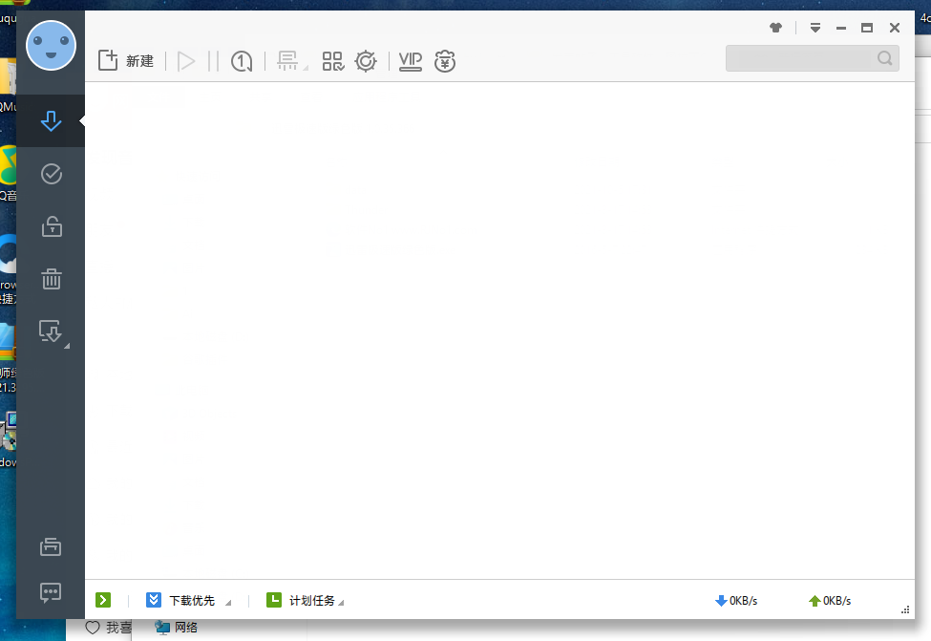
Task: Click the magnifier search icon
Action: pos(884,58)
